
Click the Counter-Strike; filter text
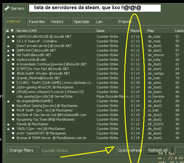tap(55, 150)
